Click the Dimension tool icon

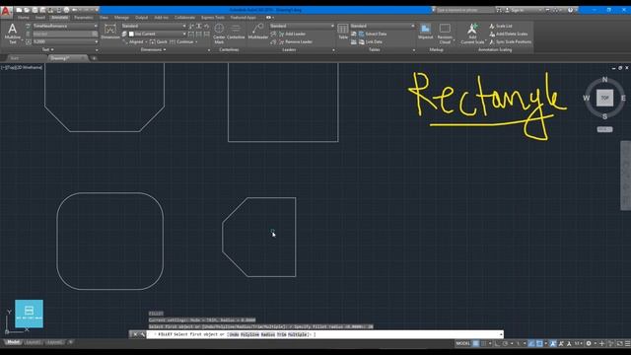click(x=109, y=32)
